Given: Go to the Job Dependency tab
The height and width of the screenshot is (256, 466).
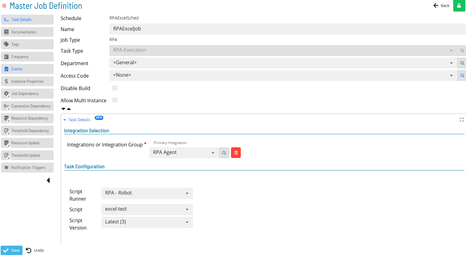Looking at the screenshot, I should point(27,94).
